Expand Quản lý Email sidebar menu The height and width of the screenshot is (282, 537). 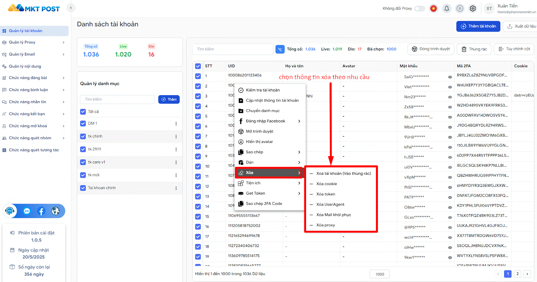click(34, 54)
